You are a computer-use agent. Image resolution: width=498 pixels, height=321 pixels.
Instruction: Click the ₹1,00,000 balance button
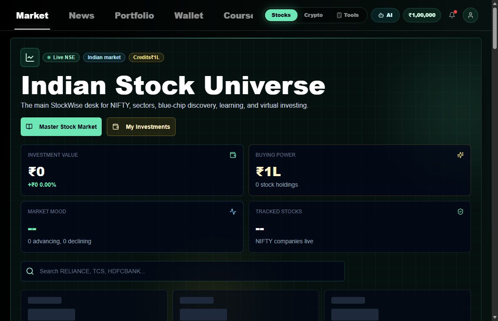422,15
